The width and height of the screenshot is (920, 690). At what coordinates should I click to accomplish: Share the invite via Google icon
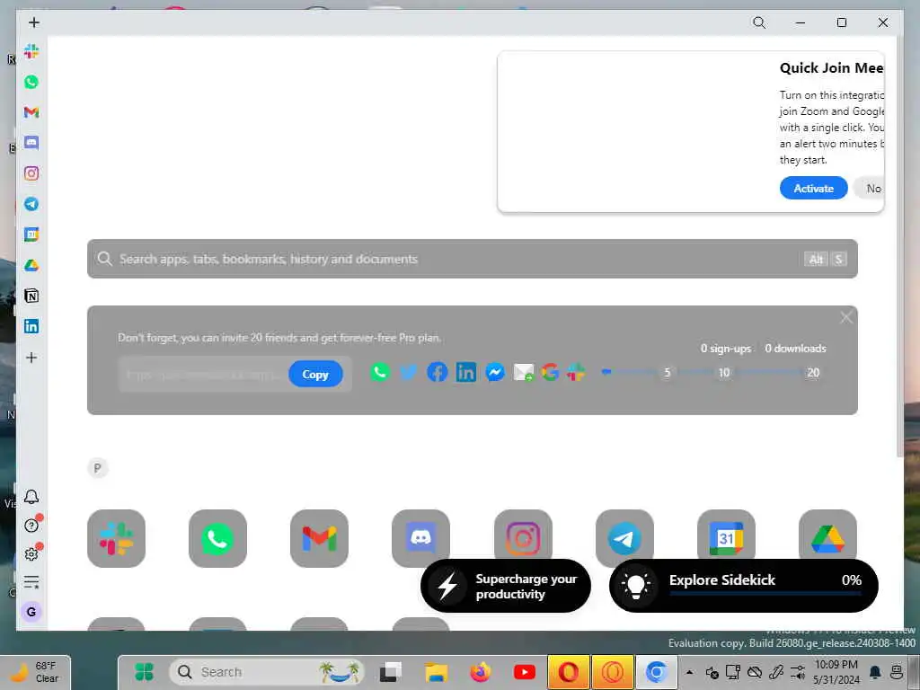pyautogui.click(x=550, y=372)
